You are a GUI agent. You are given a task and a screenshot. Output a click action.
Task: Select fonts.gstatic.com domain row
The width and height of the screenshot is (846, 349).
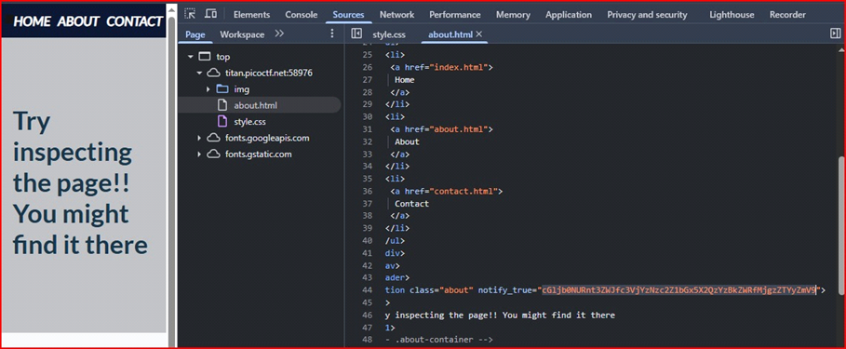click(260, 154)
